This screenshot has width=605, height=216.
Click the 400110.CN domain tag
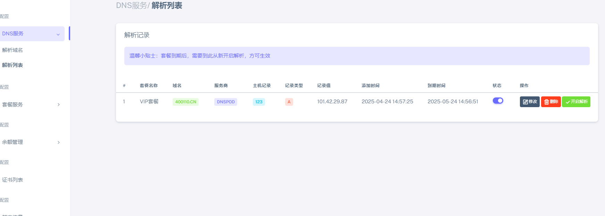(185, 102)
